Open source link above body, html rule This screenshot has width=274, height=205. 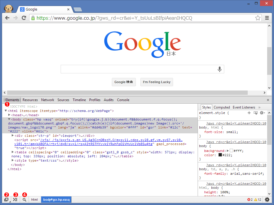[x=236, y=123]
